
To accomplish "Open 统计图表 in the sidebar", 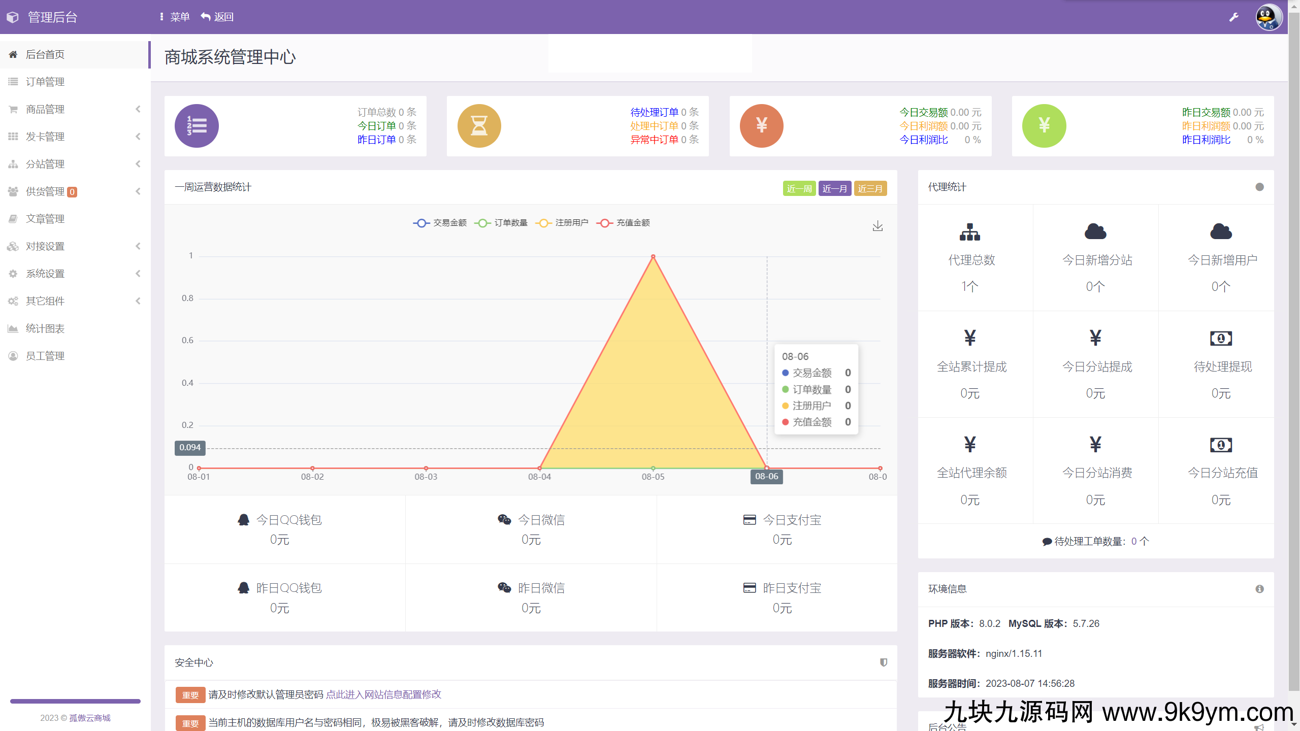I will click(x=45, y=328).
